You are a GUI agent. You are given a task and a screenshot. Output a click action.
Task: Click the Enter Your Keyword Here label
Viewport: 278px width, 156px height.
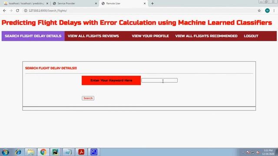pos(111,81)
